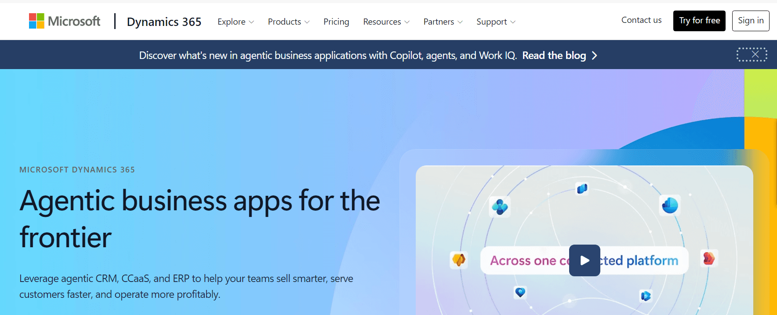This screenshot has width=777, height=315.
Task: Click the red app icon right of caption
Action: (708, 258)
